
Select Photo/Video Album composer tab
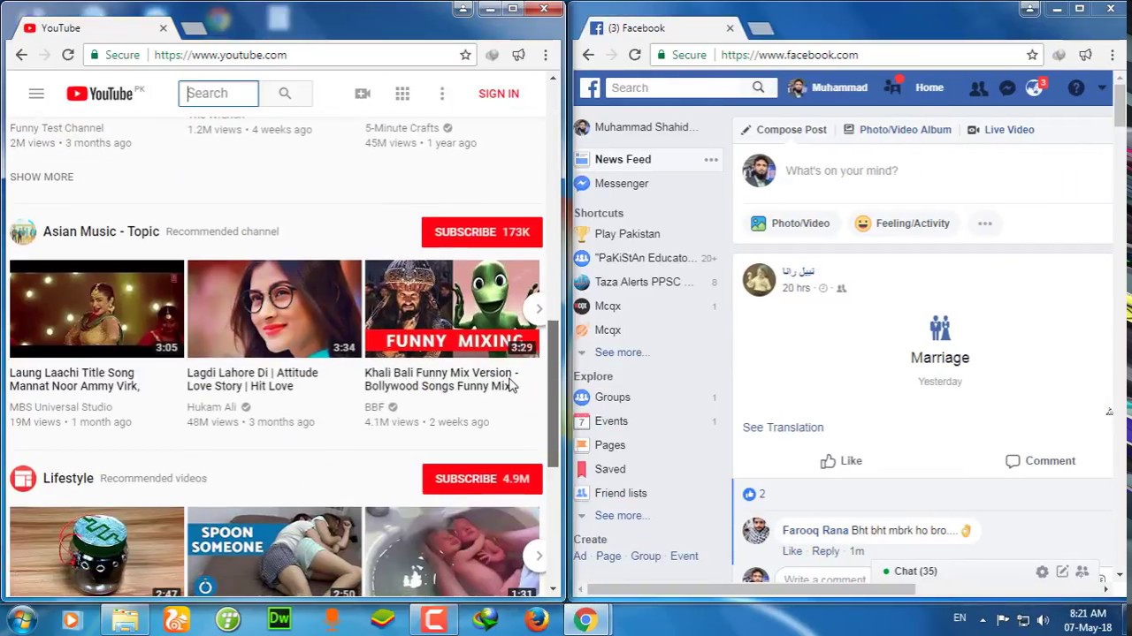coord(897,130)
